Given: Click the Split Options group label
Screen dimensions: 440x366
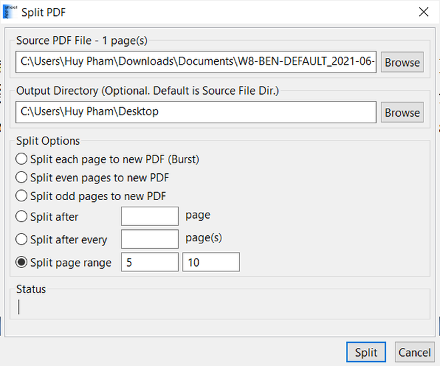Looking at the screenshot, I should [48, 141].
